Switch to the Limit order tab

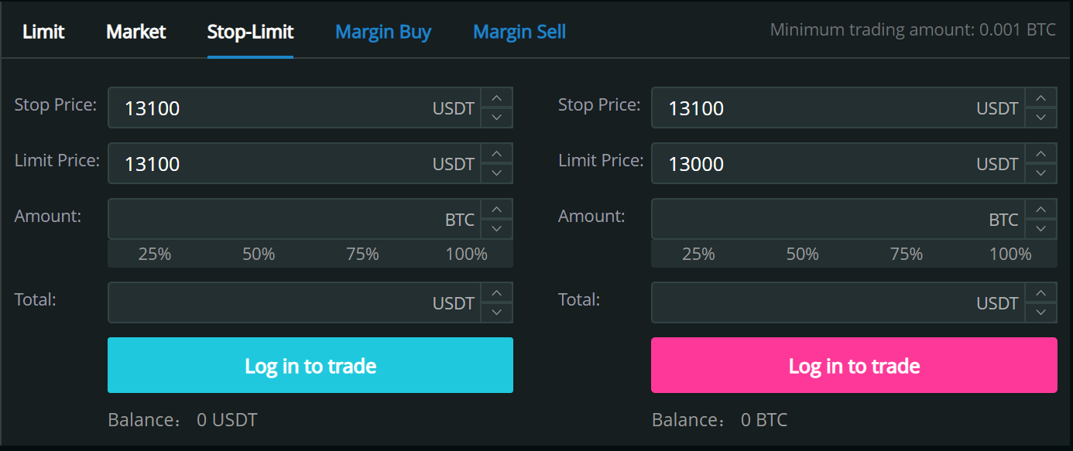point(43,32)
